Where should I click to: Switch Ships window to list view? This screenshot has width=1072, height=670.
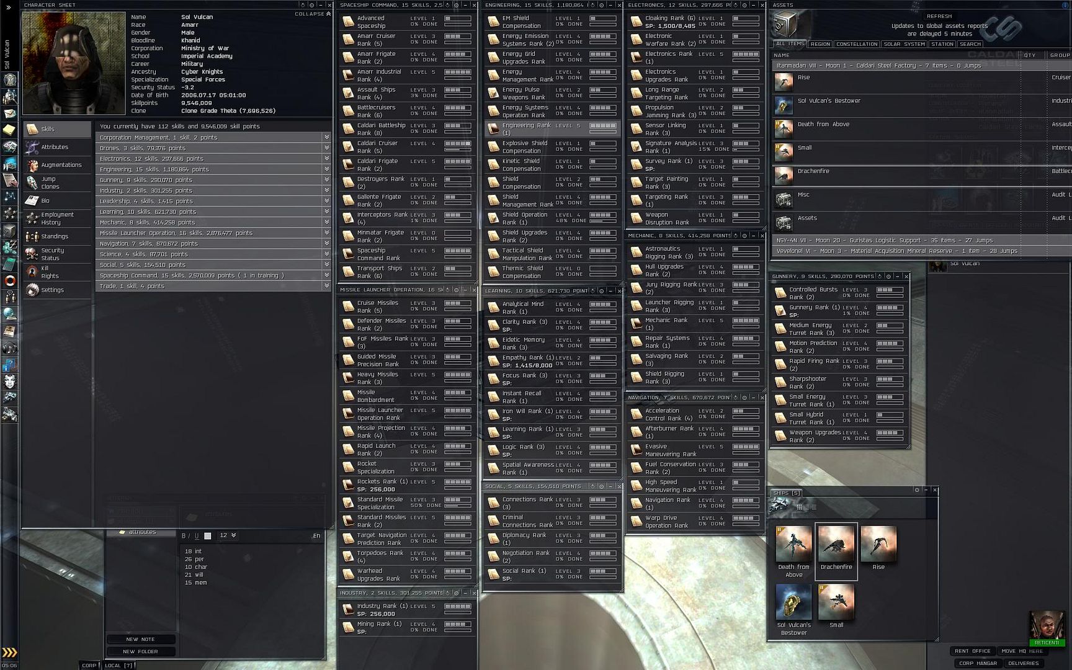(x=813, y=507)
